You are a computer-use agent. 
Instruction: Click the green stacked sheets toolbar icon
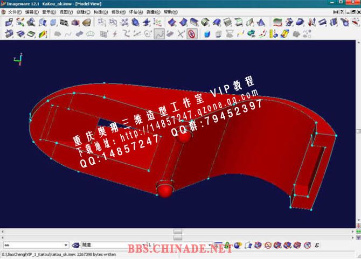pyautogui.click(x=31, y=34)
